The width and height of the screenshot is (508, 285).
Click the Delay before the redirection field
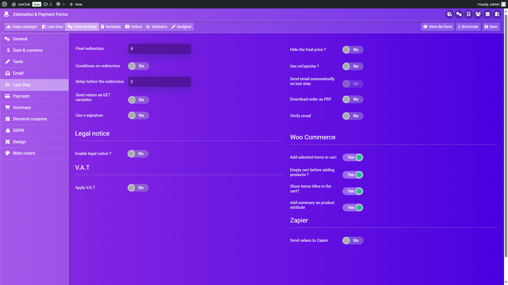(x=160, y=82)
